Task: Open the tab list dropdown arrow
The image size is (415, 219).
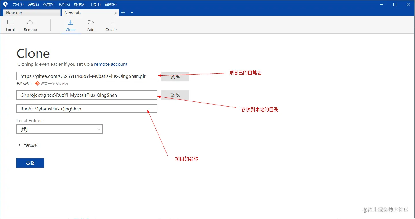Action: coord(132,13)
